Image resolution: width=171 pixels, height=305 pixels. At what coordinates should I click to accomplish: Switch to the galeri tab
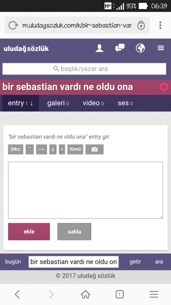pyautogui.click(x=58, y=103)
